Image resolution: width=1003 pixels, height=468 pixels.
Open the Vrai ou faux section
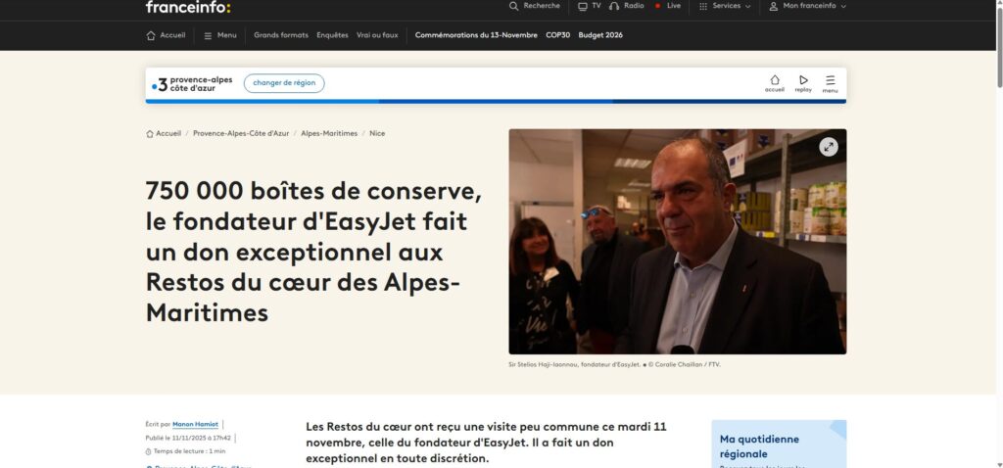377,35
